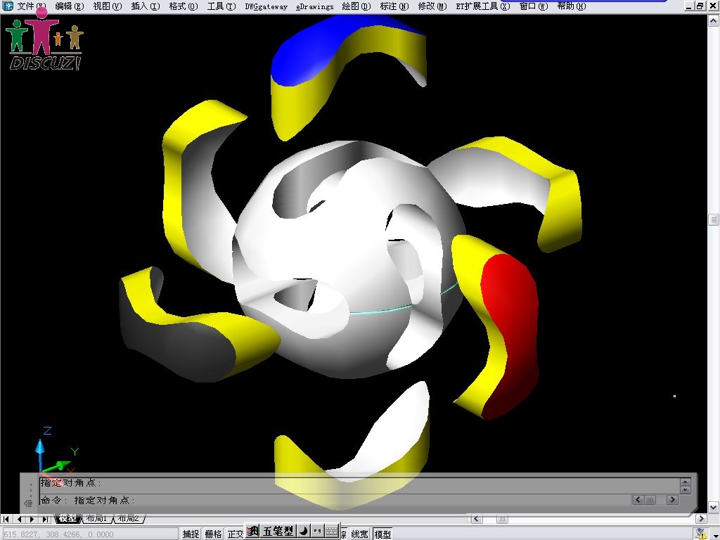
Task: Switch to the 布局2 layout tab
Action: (129, 518)
